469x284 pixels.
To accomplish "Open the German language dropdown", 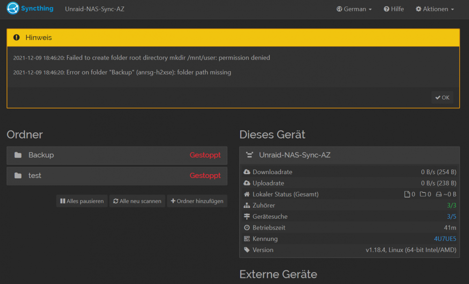I will coord(354,9).
